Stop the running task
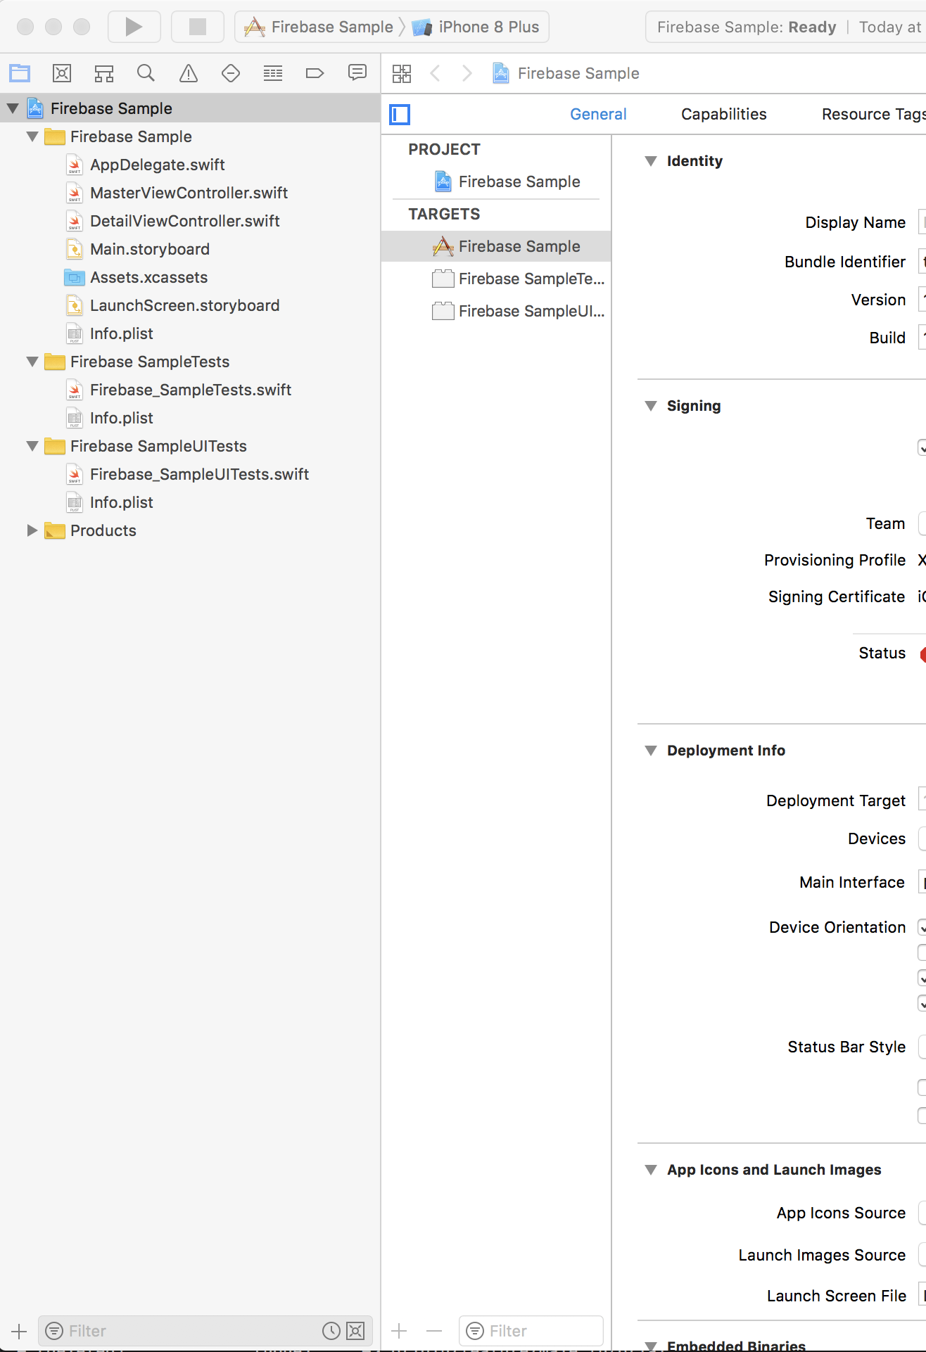926x1352 pixels. click(198, 27)
